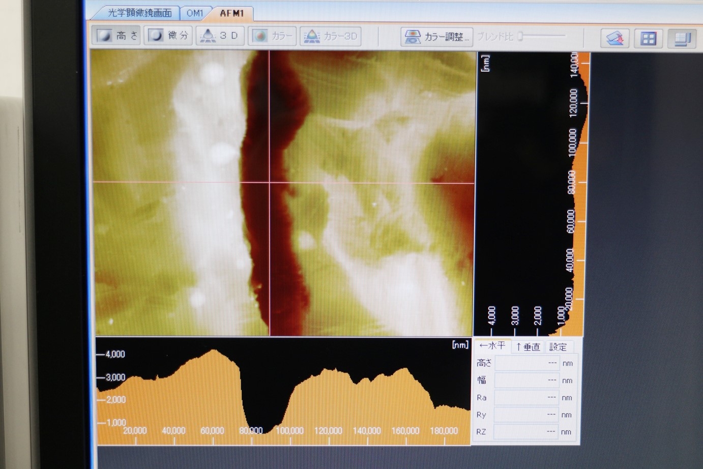The height and width of the screenshot is (469, 703).
Task: Switch to the OM1 tab
Action: coord(195,13)
